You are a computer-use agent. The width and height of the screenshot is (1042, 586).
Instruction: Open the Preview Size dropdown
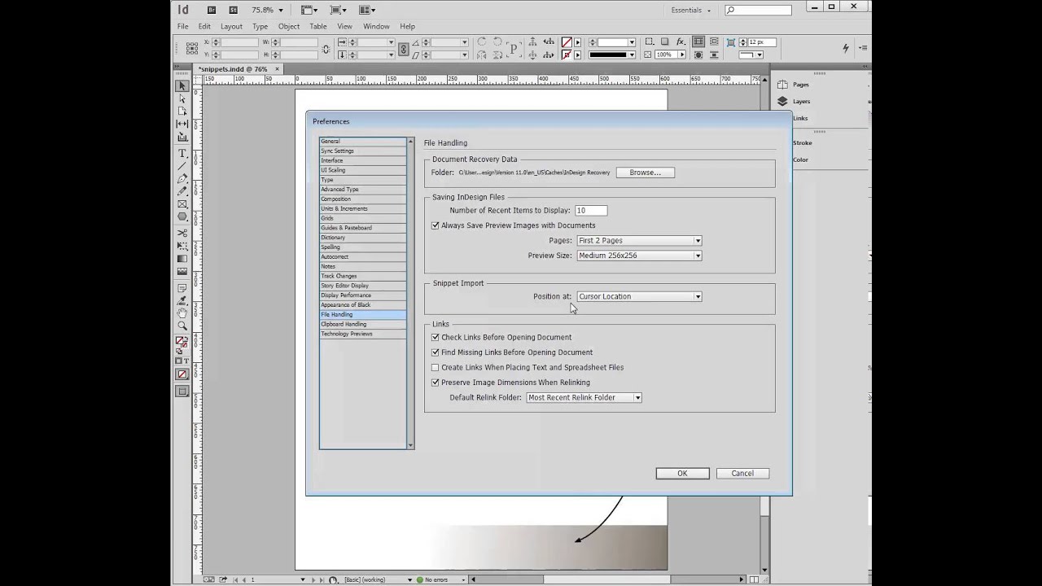(x=639, y=256)
